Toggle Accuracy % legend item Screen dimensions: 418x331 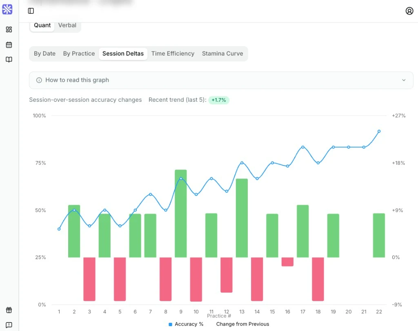pos(186,324)
